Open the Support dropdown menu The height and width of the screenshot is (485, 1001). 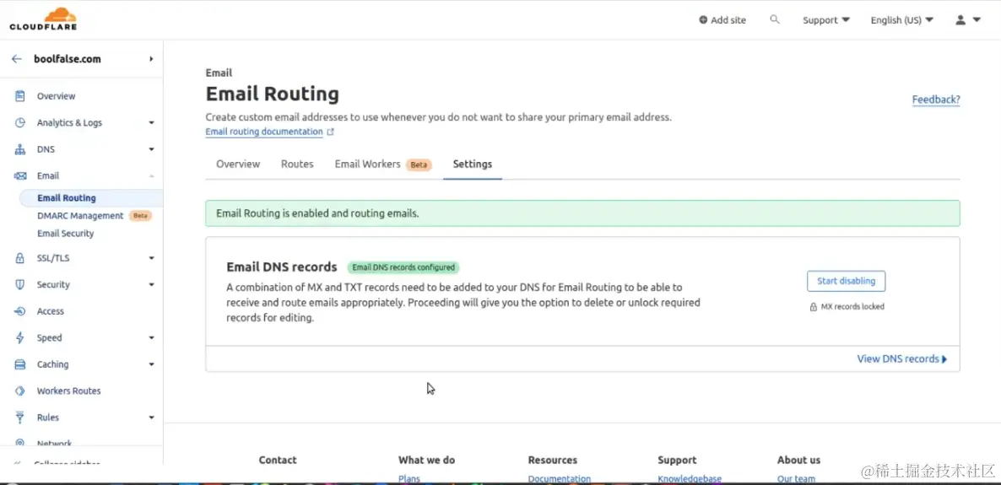point(826,19)
